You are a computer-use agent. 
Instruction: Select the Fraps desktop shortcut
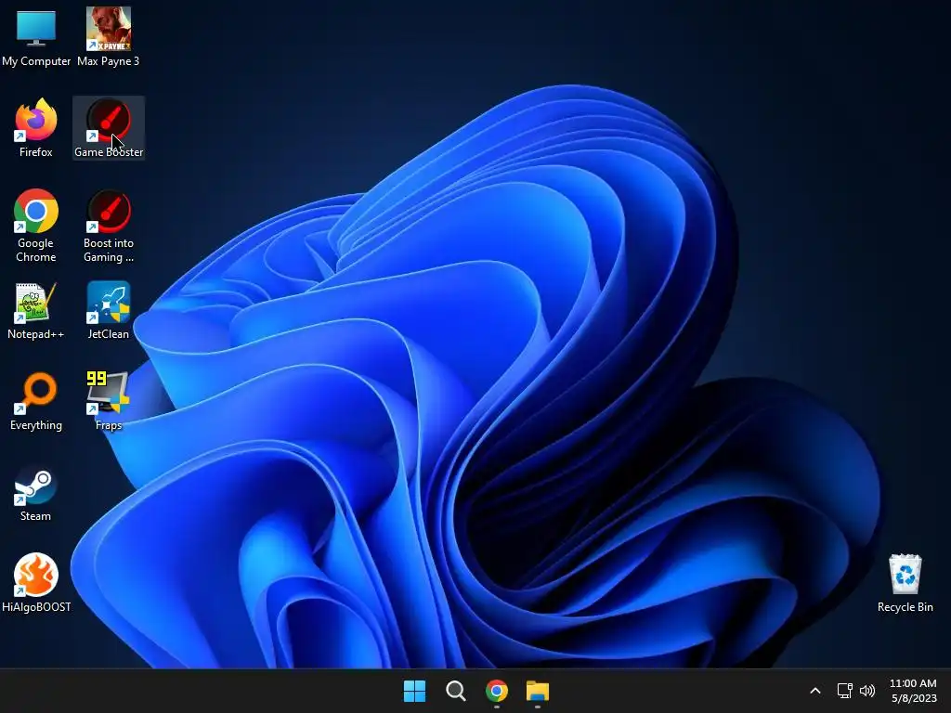(108, 401)
